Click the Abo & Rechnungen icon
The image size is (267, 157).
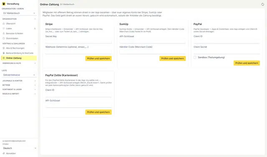pyautogui.click(x=4, y=48)
